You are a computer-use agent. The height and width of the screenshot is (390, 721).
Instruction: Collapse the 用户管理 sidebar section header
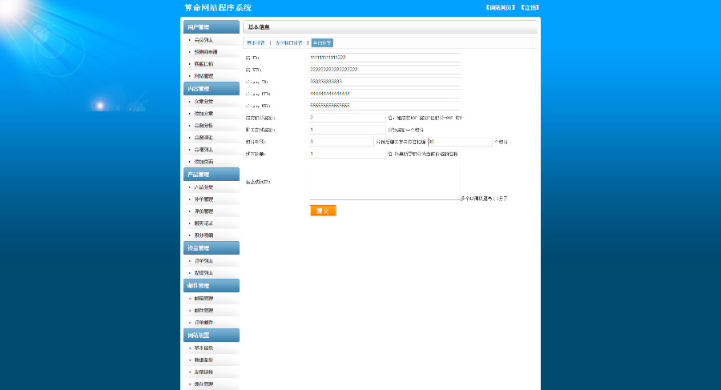(x=210, y=27)
